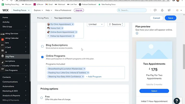
Task: Remove Weaning Your Baby With Confidence tag
Action: click(83, 76)
